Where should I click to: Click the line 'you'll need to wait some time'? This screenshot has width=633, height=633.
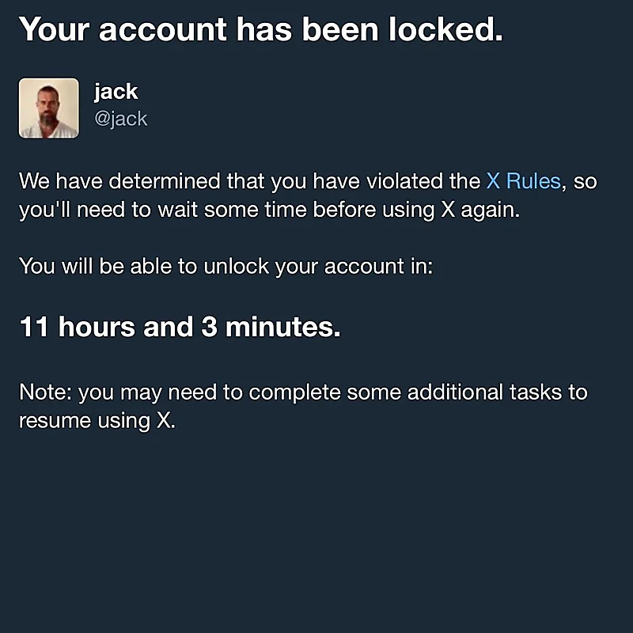point(270,210)
